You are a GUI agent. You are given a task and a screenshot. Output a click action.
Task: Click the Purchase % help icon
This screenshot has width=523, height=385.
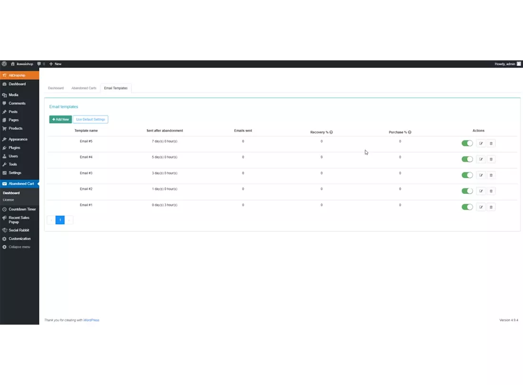tap(409, 132)
